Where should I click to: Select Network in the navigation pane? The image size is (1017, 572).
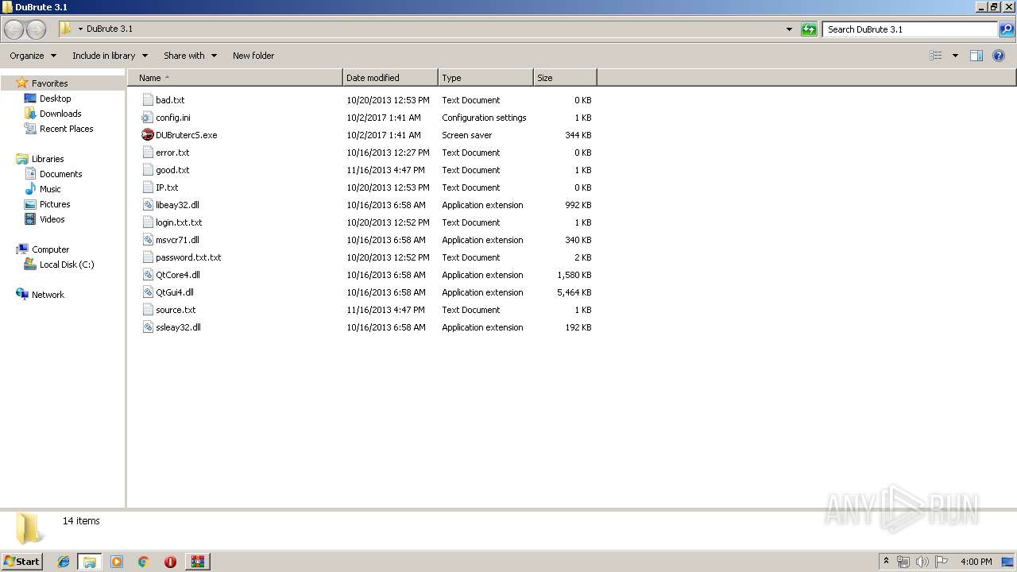[48, 295]
